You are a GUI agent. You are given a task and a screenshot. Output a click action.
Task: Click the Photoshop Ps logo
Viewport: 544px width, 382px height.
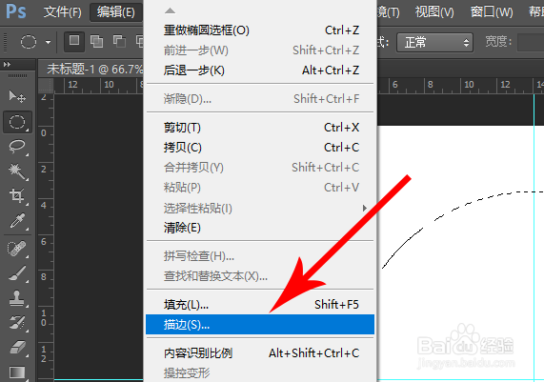click(15, 11)
